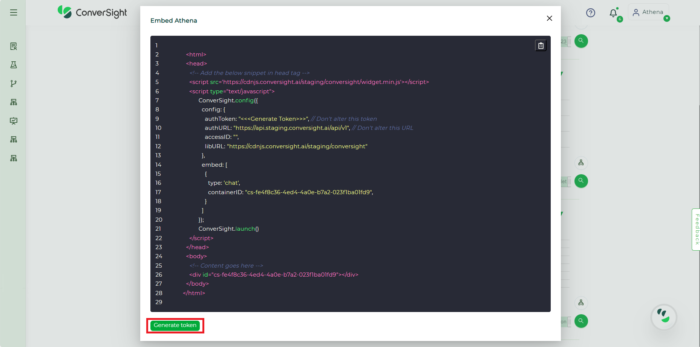Viewport: 700px width, 347px height.
Task: Click the 'embed: [' code line
Action: pyautogui.click(x=214, y=165)
